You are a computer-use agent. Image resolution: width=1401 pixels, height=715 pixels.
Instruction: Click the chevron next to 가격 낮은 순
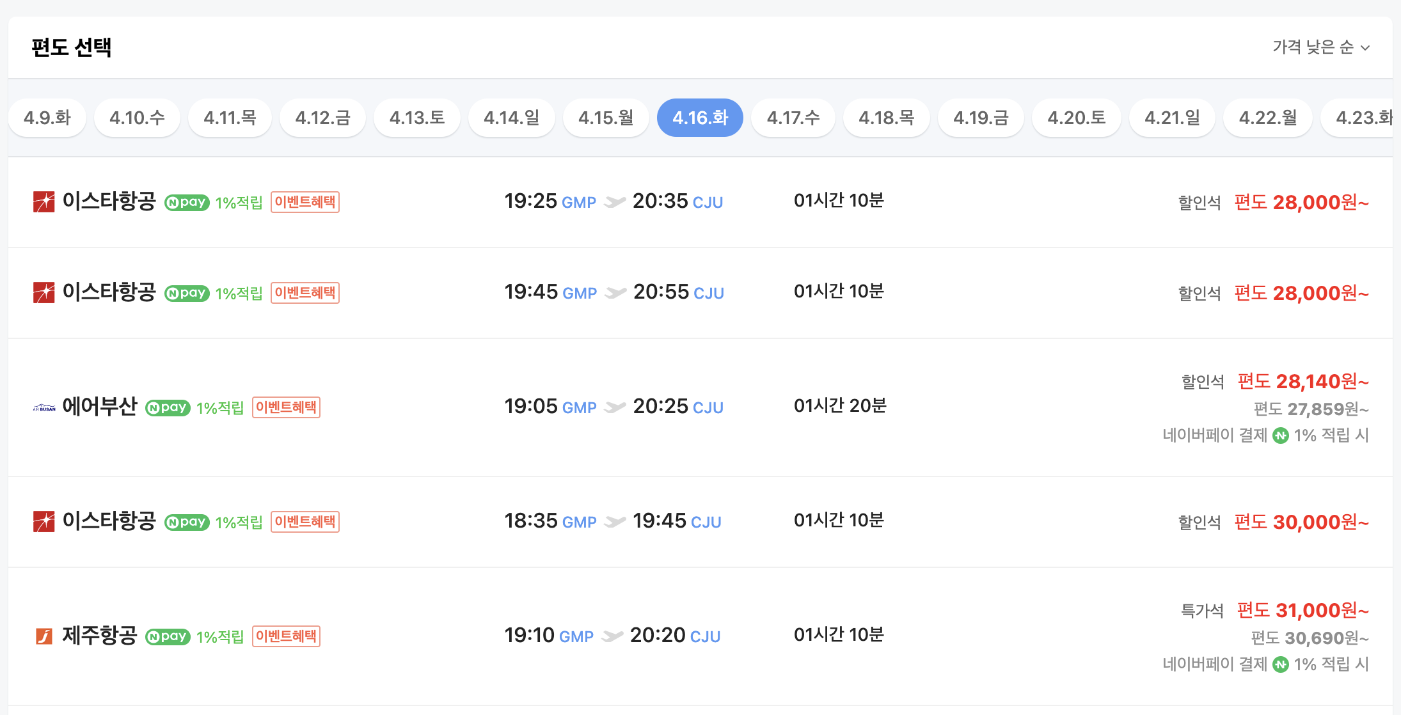pyautogui.click(x=1365, y=48)
